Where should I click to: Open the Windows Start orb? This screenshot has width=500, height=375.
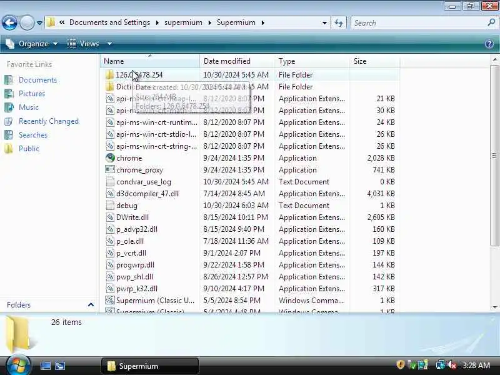click(17, 364)
